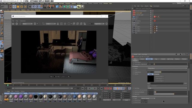
Task: Click the light bulb icon in toolbar
Action: [82, 7]
